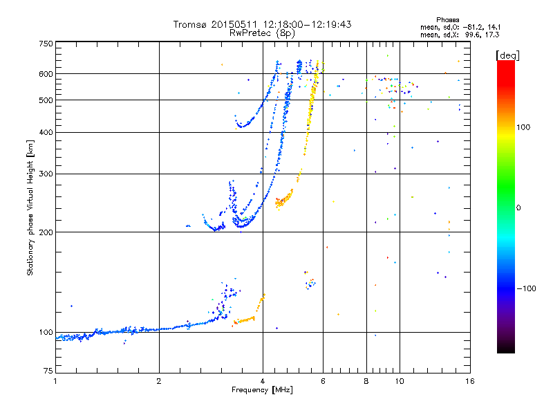This screenshot has height=415, width=553.
Task: Click the 'Stationary phase Virtual Height [km]' axis label
Action: (x=30, y=207)
